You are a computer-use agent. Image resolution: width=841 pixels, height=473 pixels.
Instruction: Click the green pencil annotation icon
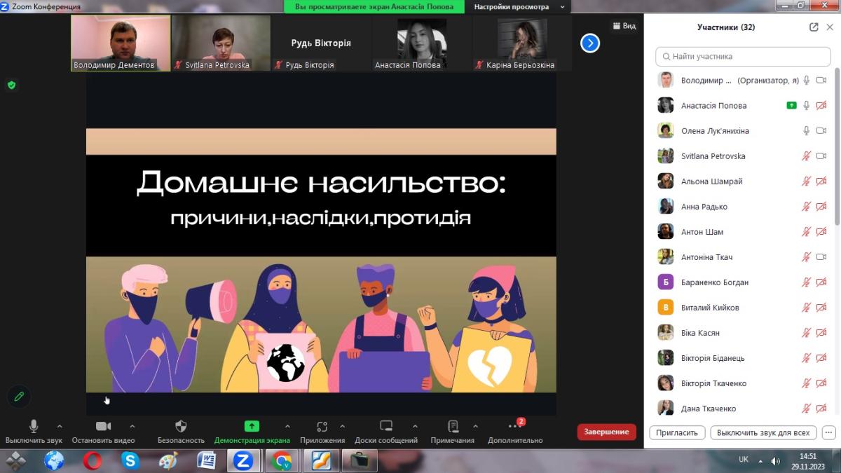click(x=19, y=396)
